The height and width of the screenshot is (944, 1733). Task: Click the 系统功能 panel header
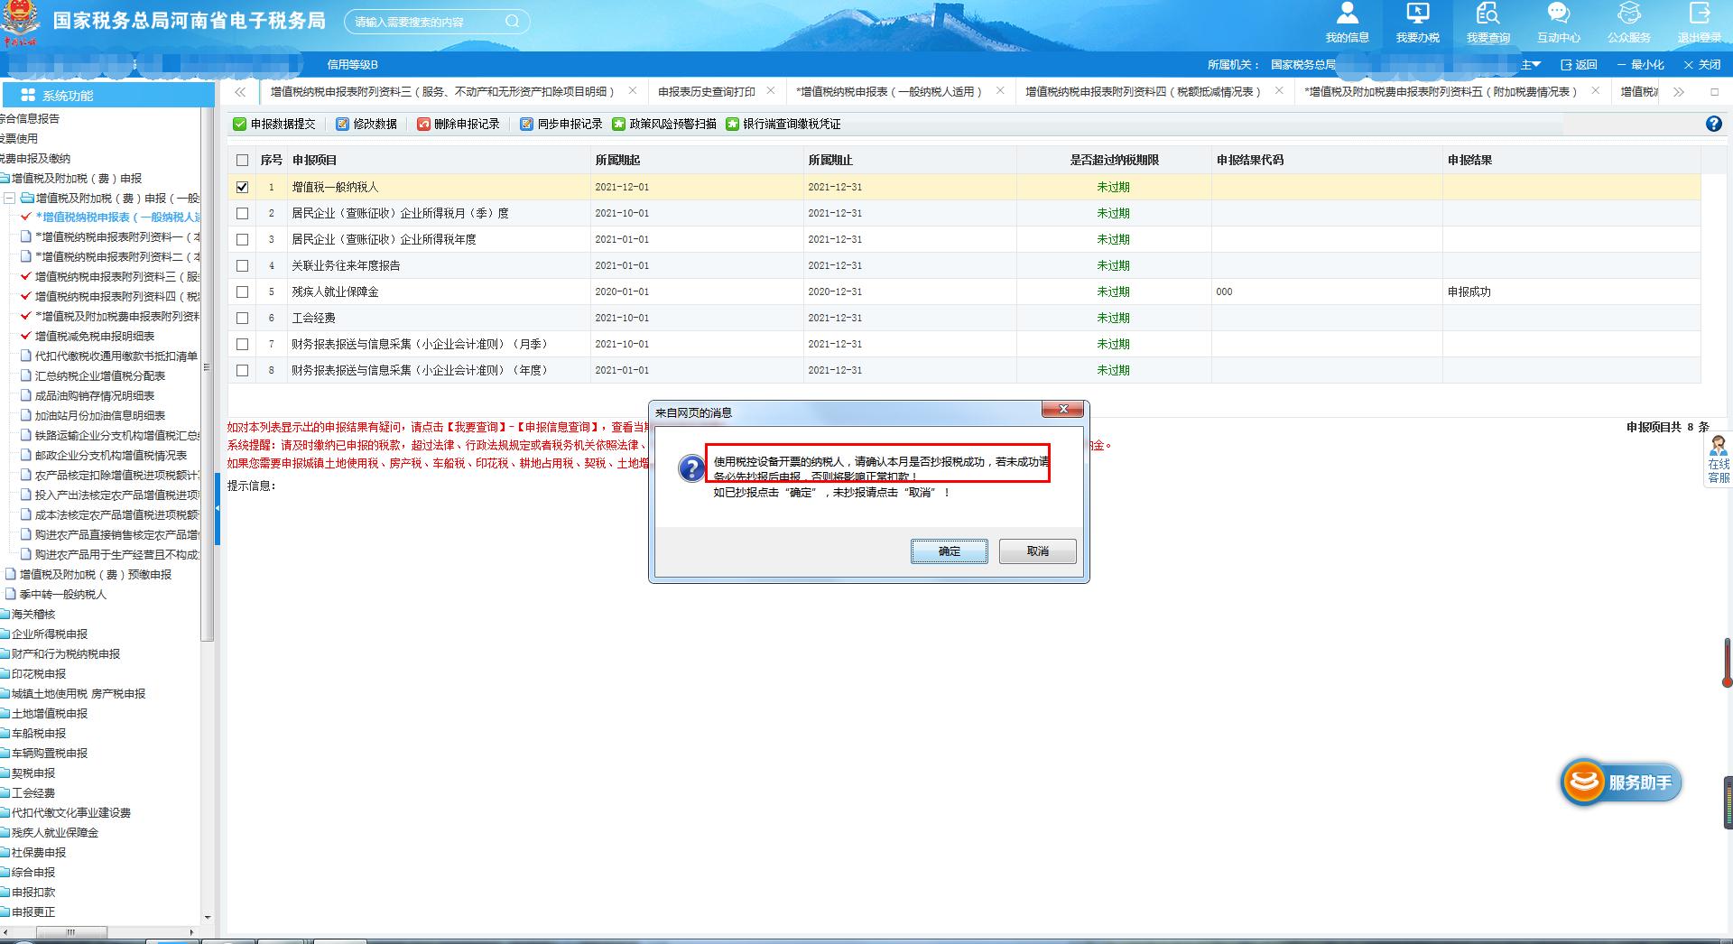coord(107,95)
